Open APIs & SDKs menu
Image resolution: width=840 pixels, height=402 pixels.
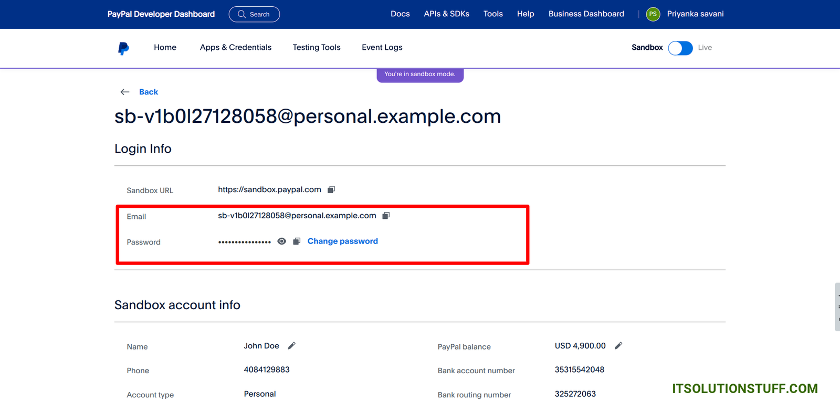click(446, 14)
